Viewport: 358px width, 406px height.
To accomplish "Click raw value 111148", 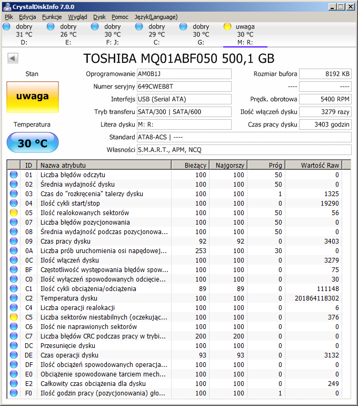I will tap(328, 289).
